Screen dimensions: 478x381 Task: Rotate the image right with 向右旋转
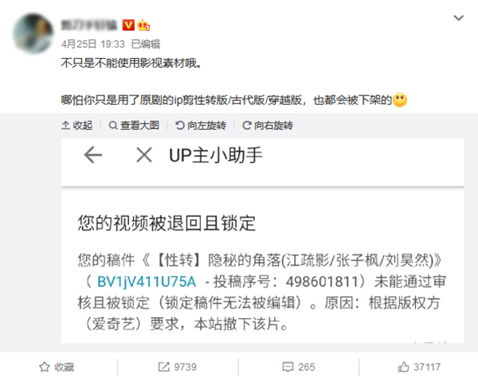coord(268,126)
